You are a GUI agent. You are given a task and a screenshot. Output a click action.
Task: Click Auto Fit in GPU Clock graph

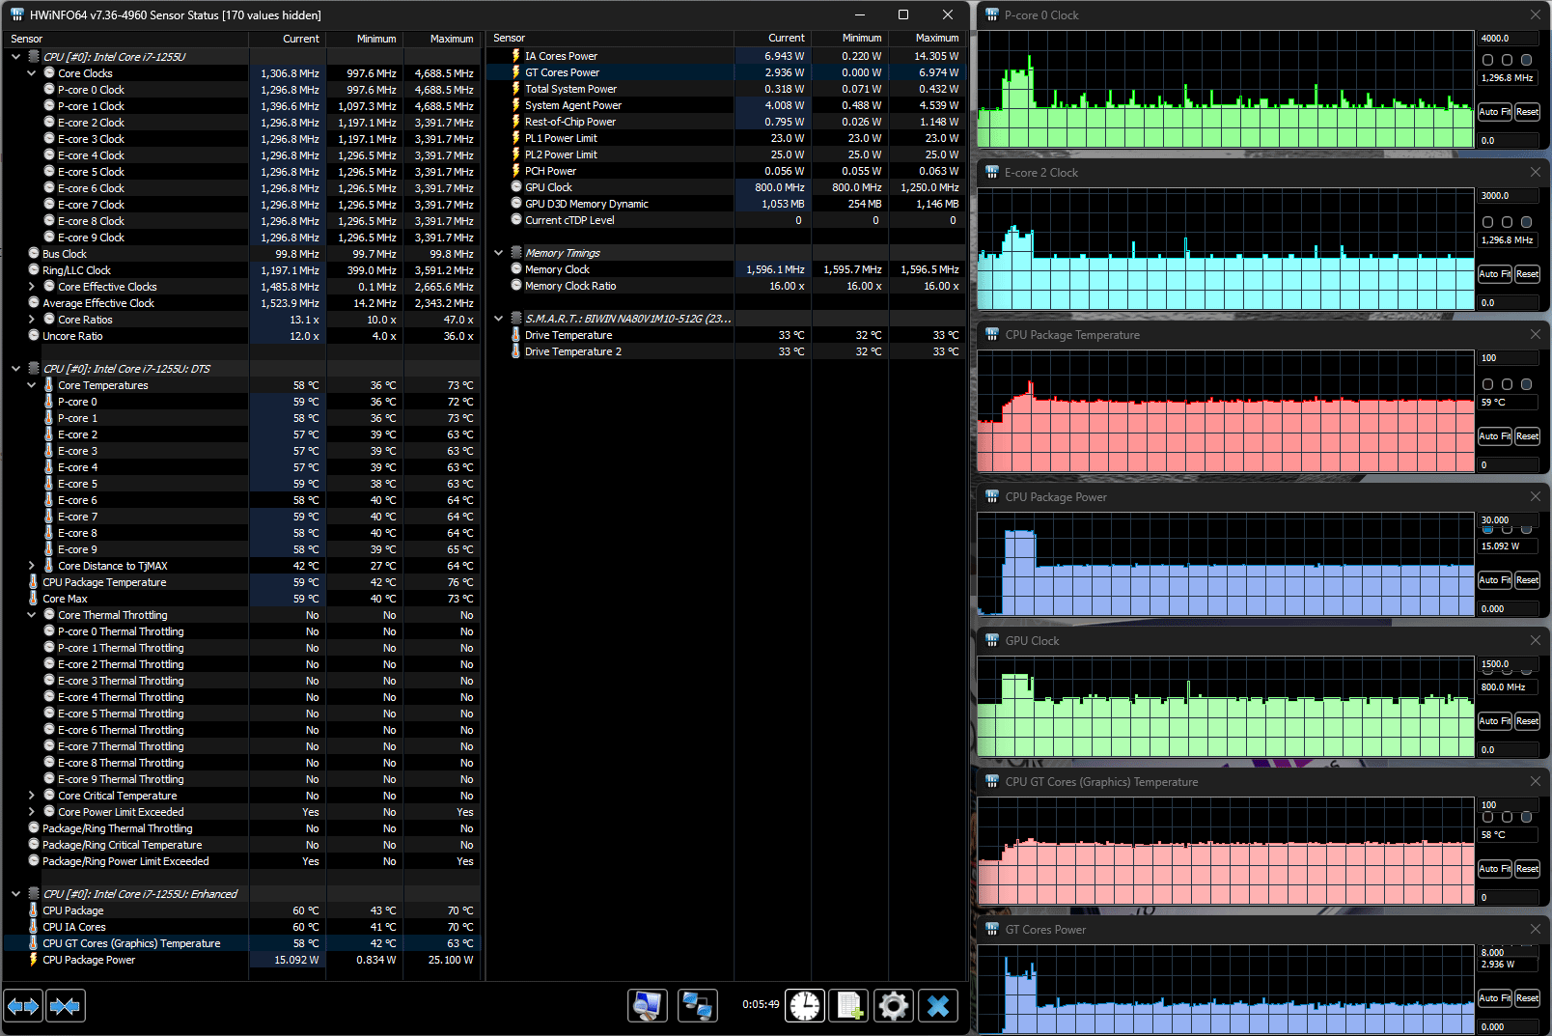pyautogui.click(x=1495, y=721)
